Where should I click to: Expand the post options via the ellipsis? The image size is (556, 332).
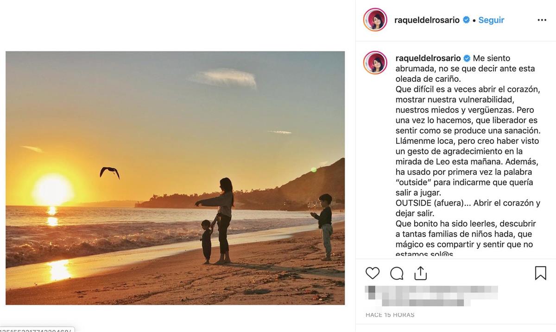[542, 20]
